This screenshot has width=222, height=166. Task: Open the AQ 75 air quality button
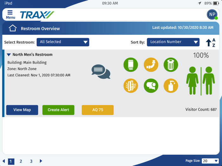(x=98, y=110)
